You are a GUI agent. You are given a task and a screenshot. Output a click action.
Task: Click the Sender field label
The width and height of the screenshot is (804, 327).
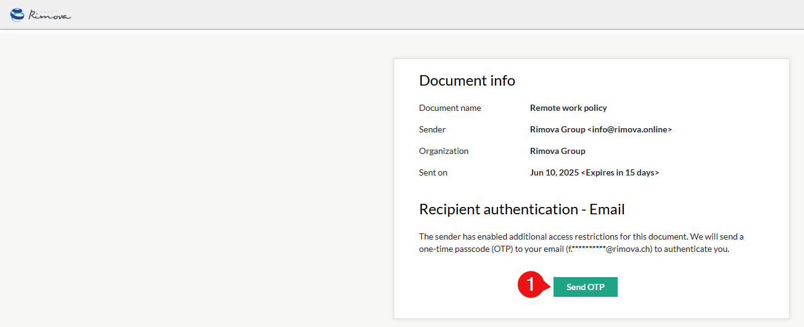pyautogui.click(x=432, y=129)
